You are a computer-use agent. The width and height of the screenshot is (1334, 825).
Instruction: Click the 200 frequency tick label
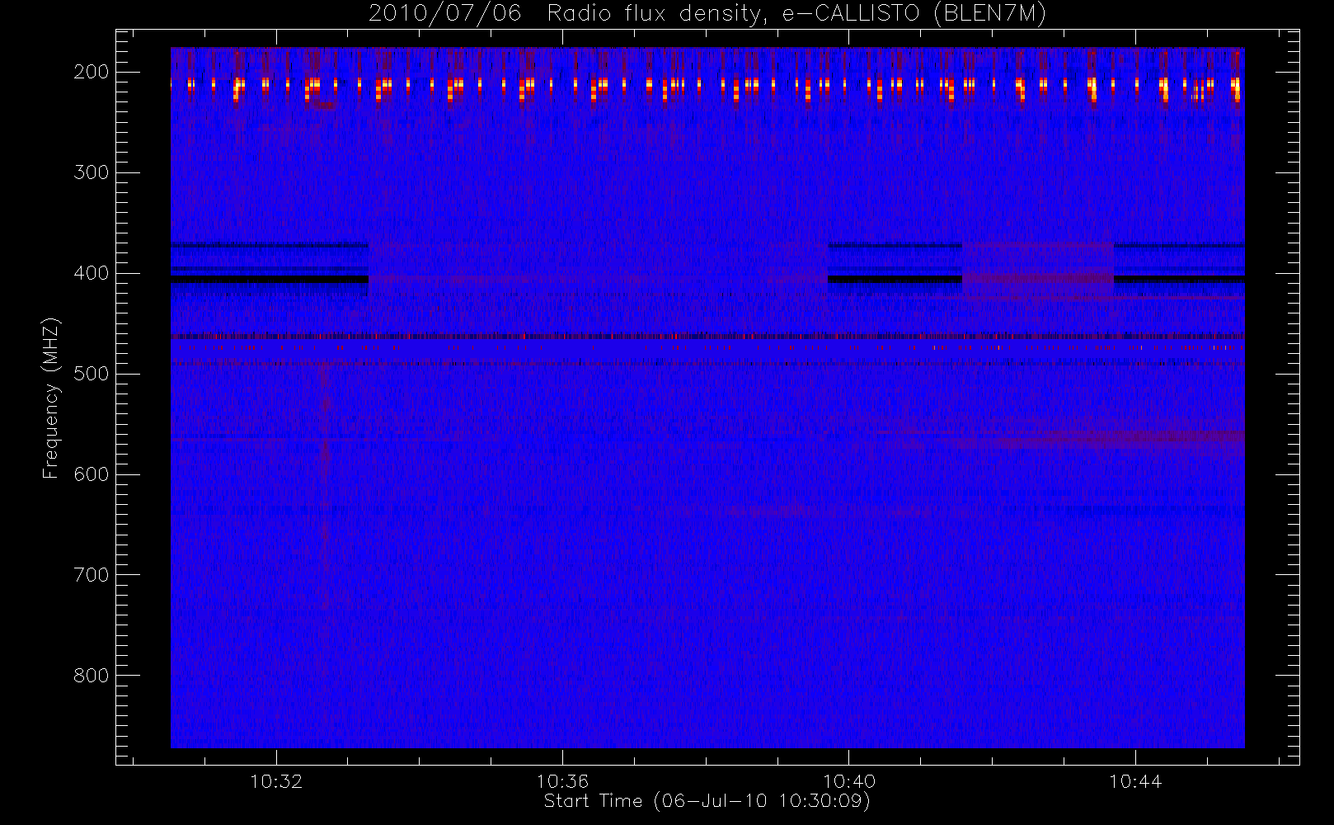tap(92, 72)
